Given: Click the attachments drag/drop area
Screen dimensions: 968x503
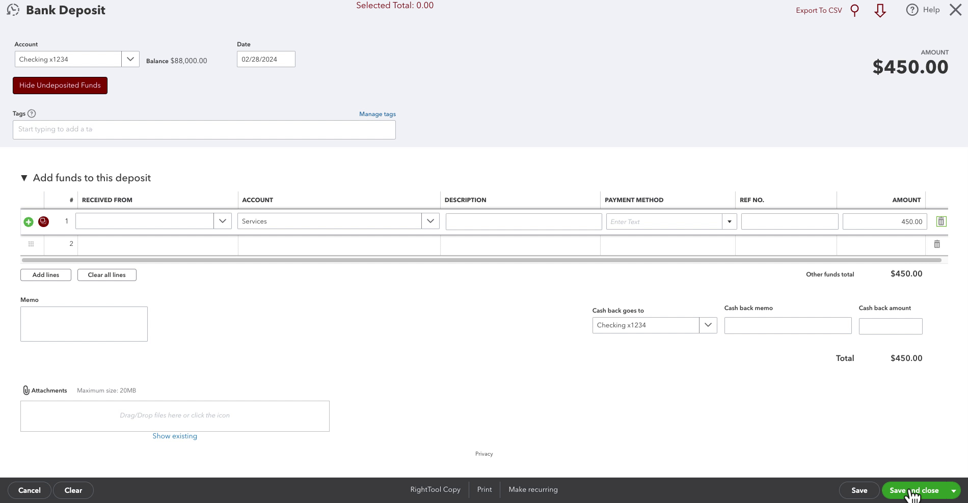Looking at the screenshot, I should [x=175, y=416].
